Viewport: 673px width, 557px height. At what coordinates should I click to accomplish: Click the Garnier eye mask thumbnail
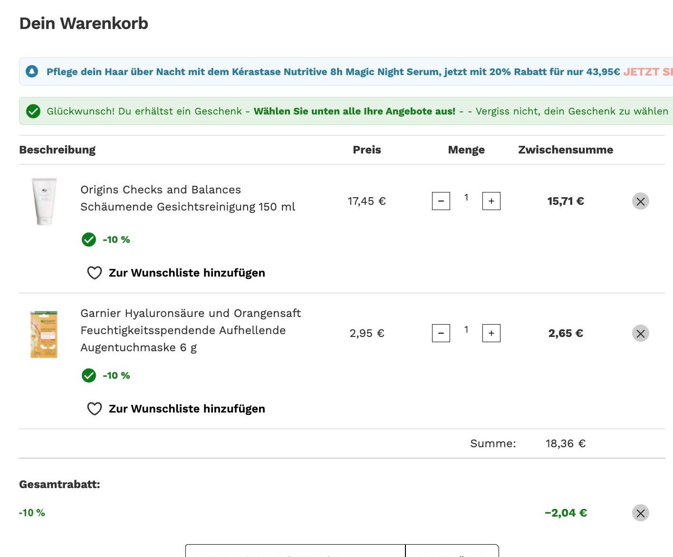point(44,334)
